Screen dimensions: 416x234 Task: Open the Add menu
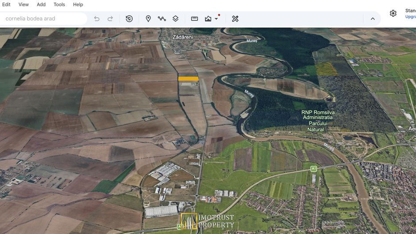(41, 4)
